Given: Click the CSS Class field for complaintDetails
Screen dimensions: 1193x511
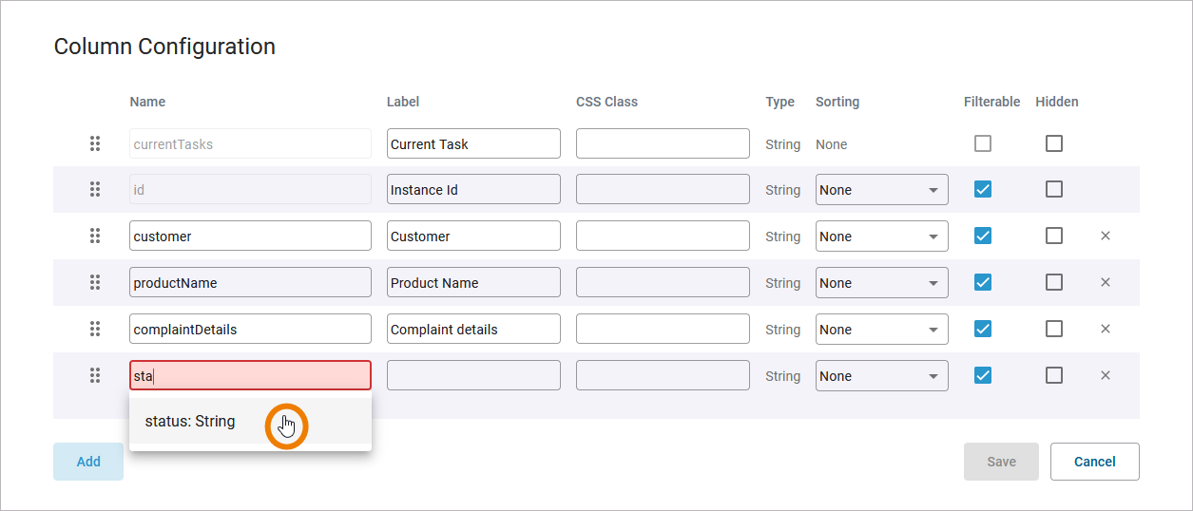Looking at the screenshot, I should pos(663,330).
